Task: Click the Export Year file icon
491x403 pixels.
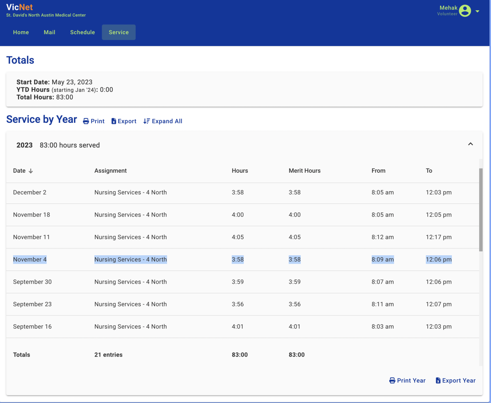Action: pyautogui.click(x=438, y=381)
